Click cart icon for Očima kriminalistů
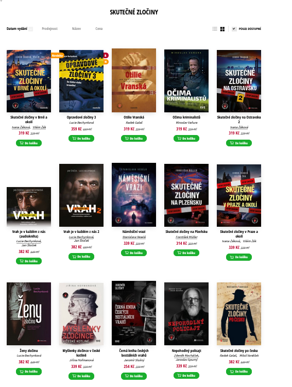Viewport: 292px width, 387px height. pyautogui.click(x=179, y=139)
